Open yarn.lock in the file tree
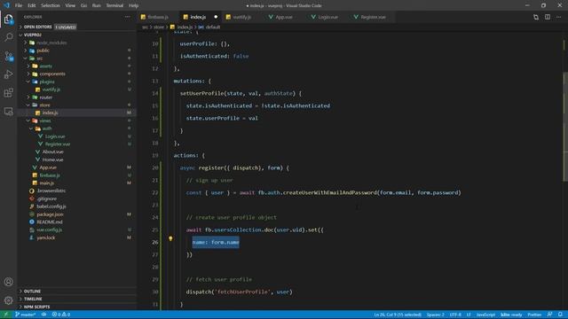The width and height of the screenshot is (568, 319). coord(77,237)
